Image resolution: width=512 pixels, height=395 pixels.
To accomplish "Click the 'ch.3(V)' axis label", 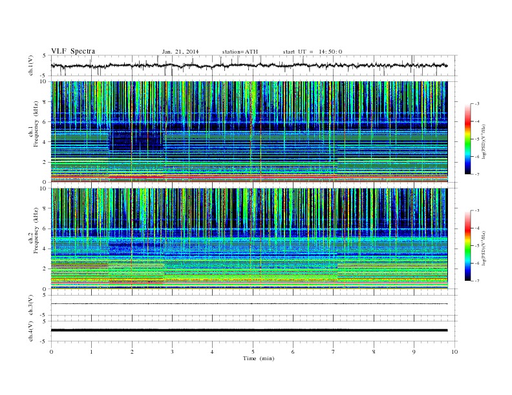I will click(31, 305).
